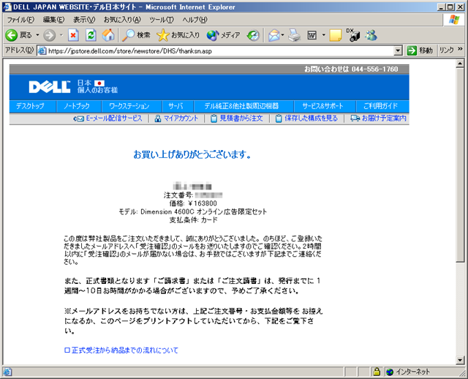Click the 移動 (Go) button

(x=420, y=50)
